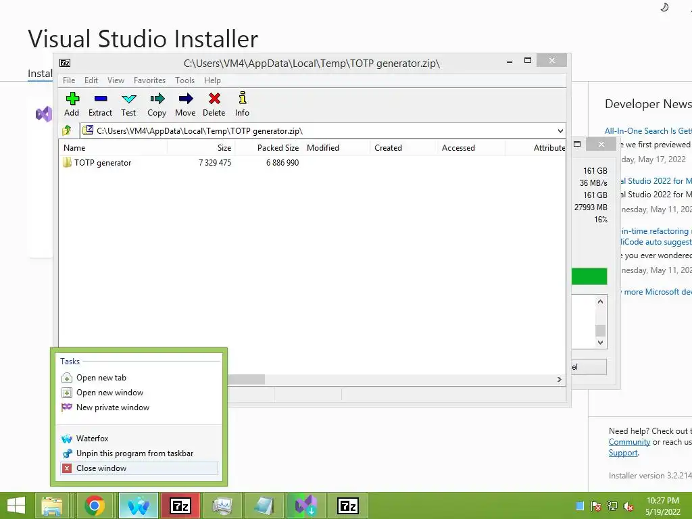Open Google Chrome from taskbar
This screenshot has width=692, height=519.
[x=95, y=505]
